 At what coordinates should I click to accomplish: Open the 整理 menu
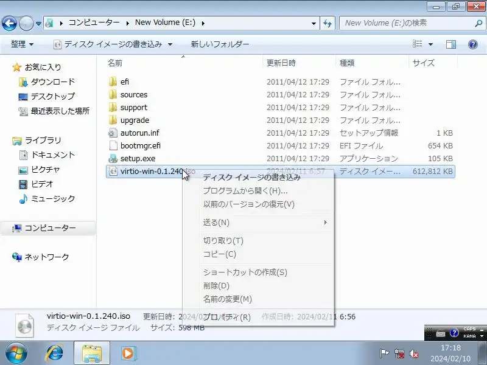tap(22, 44)
